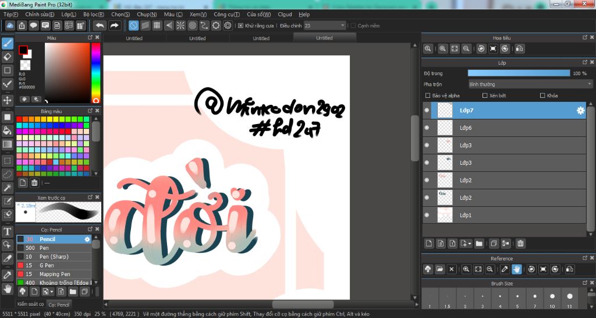Image resolution: width=596 pixels, height=318 pixels.
Task: Toggle Khử răng cưa checkbox
Action: [240, 26]
